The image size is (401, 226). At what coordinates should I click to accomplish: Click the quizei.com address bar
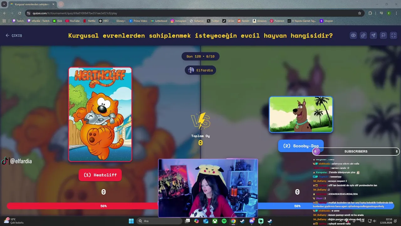coord(194,13)
